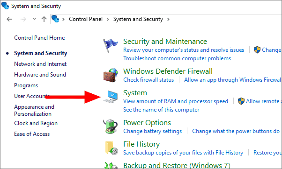The width and height of the screenshot is (282, 169).
Task: Click the Backup and Restore (Windows 7) heading
Action: point(177,165)
